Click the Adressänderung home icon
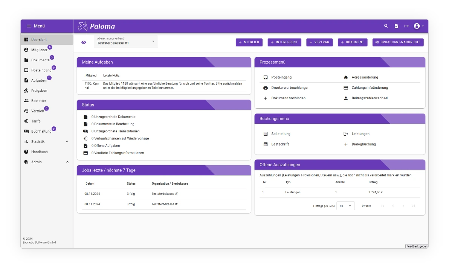 (x=346, y=77)
